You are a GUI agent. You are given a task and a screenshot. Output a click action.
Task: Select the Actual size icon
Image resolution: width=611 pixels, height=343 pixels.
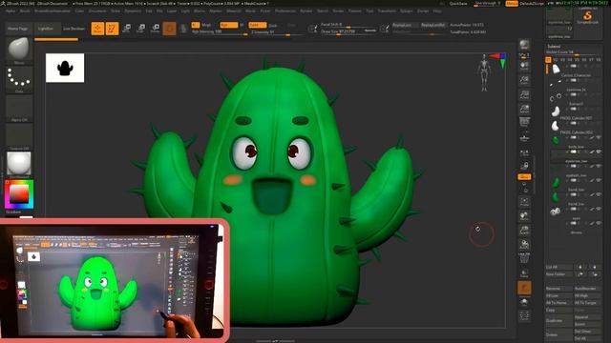[524, 95]
